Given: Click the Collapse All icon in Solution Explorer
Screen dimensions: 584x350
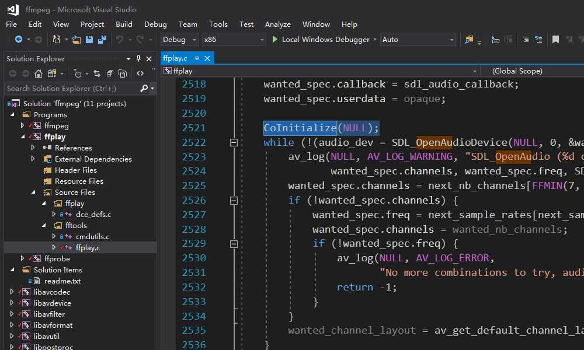Looking at the screenshot, I should pos(110,73).
